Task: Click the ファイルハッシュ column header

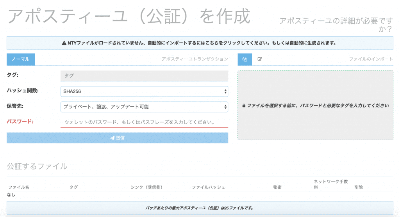Action: [x=208, y=187]
